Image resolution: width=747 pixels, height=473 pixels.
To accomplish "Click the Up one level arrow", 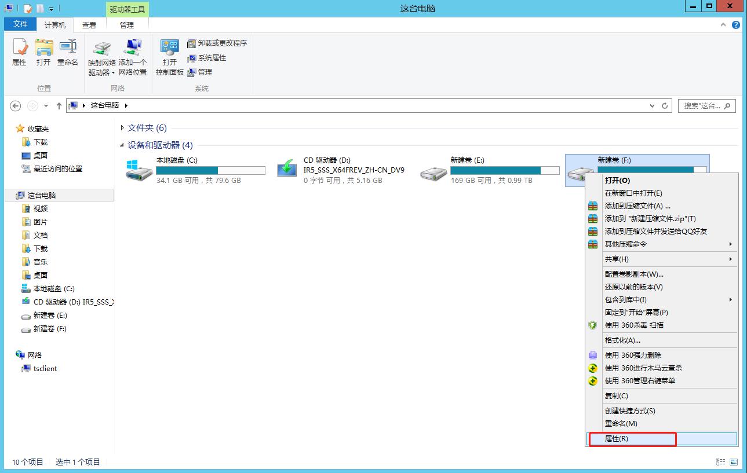I will (x=59, y=106).
